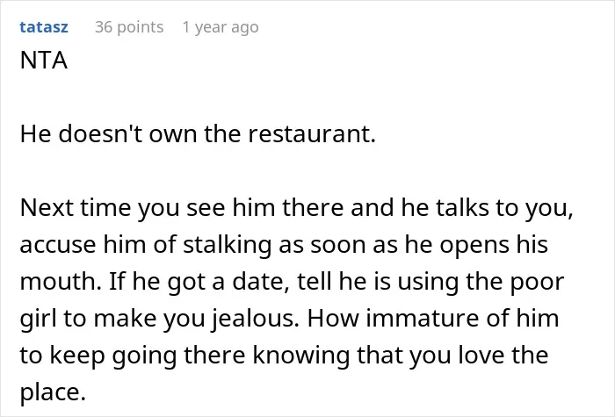Viewport: 615px width, 417px height.
Task: Click the word 'Next' starting the paragraph
Action: [x=47, y=208]
